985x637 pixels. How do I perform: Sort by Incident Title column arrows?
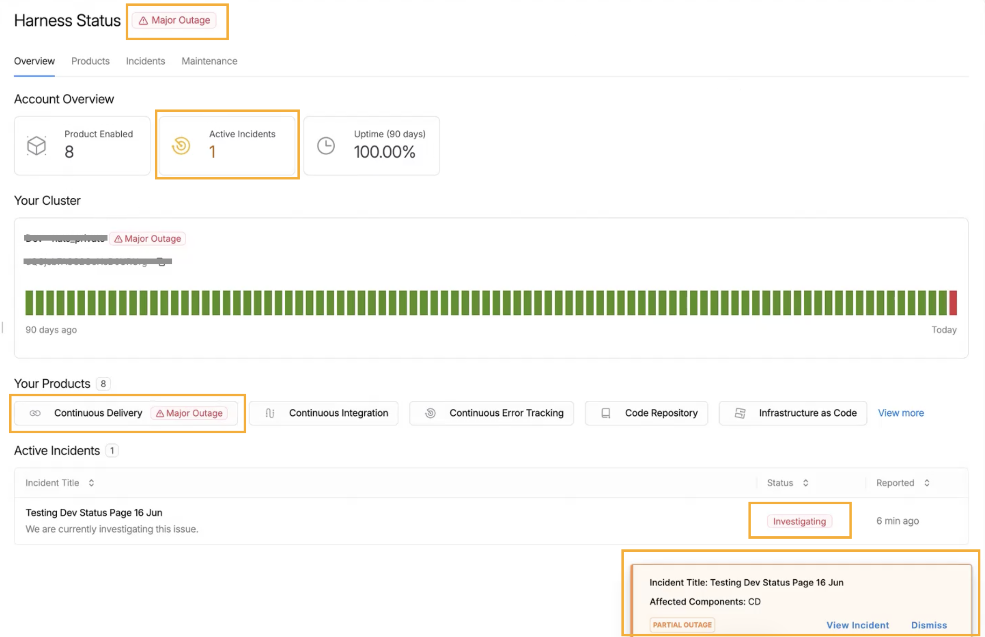(91, 483)
